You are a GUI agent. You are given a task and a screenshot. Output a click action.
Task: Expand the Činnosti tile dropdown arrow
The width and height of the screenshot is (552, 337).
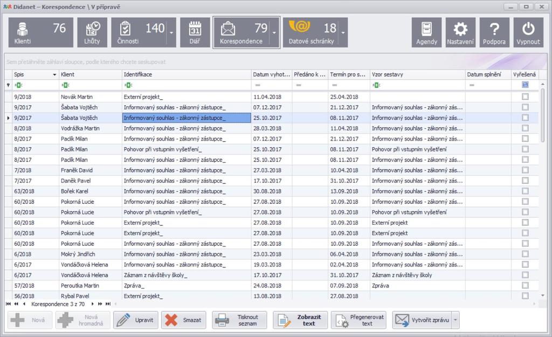[x=171, y=32]
